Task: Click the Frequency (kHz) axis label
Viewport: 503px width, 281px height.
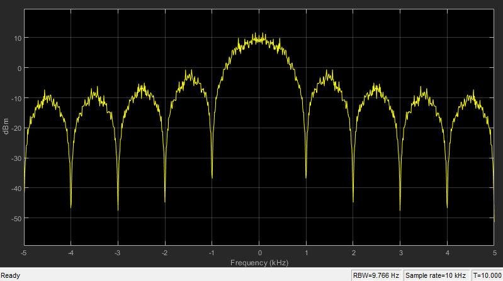Action: point(259,263)
